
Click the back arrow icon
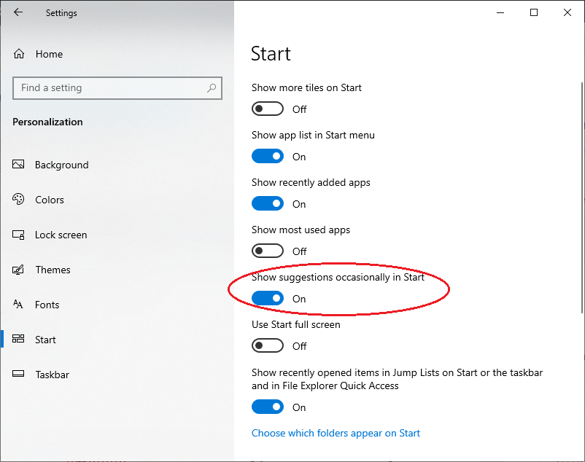click(x=18, y=12)
